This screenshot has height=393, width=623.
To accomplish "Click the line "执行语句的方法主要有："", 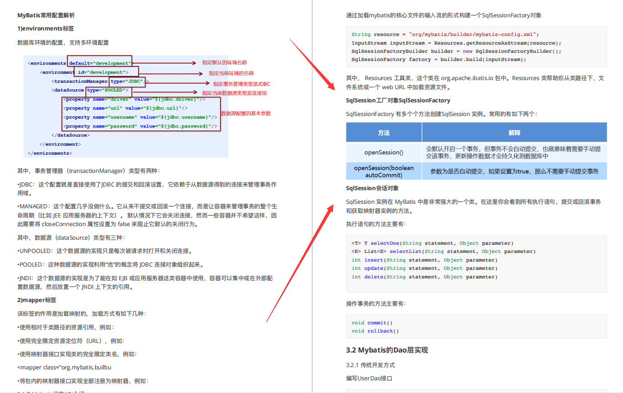I will coord(375,224).
